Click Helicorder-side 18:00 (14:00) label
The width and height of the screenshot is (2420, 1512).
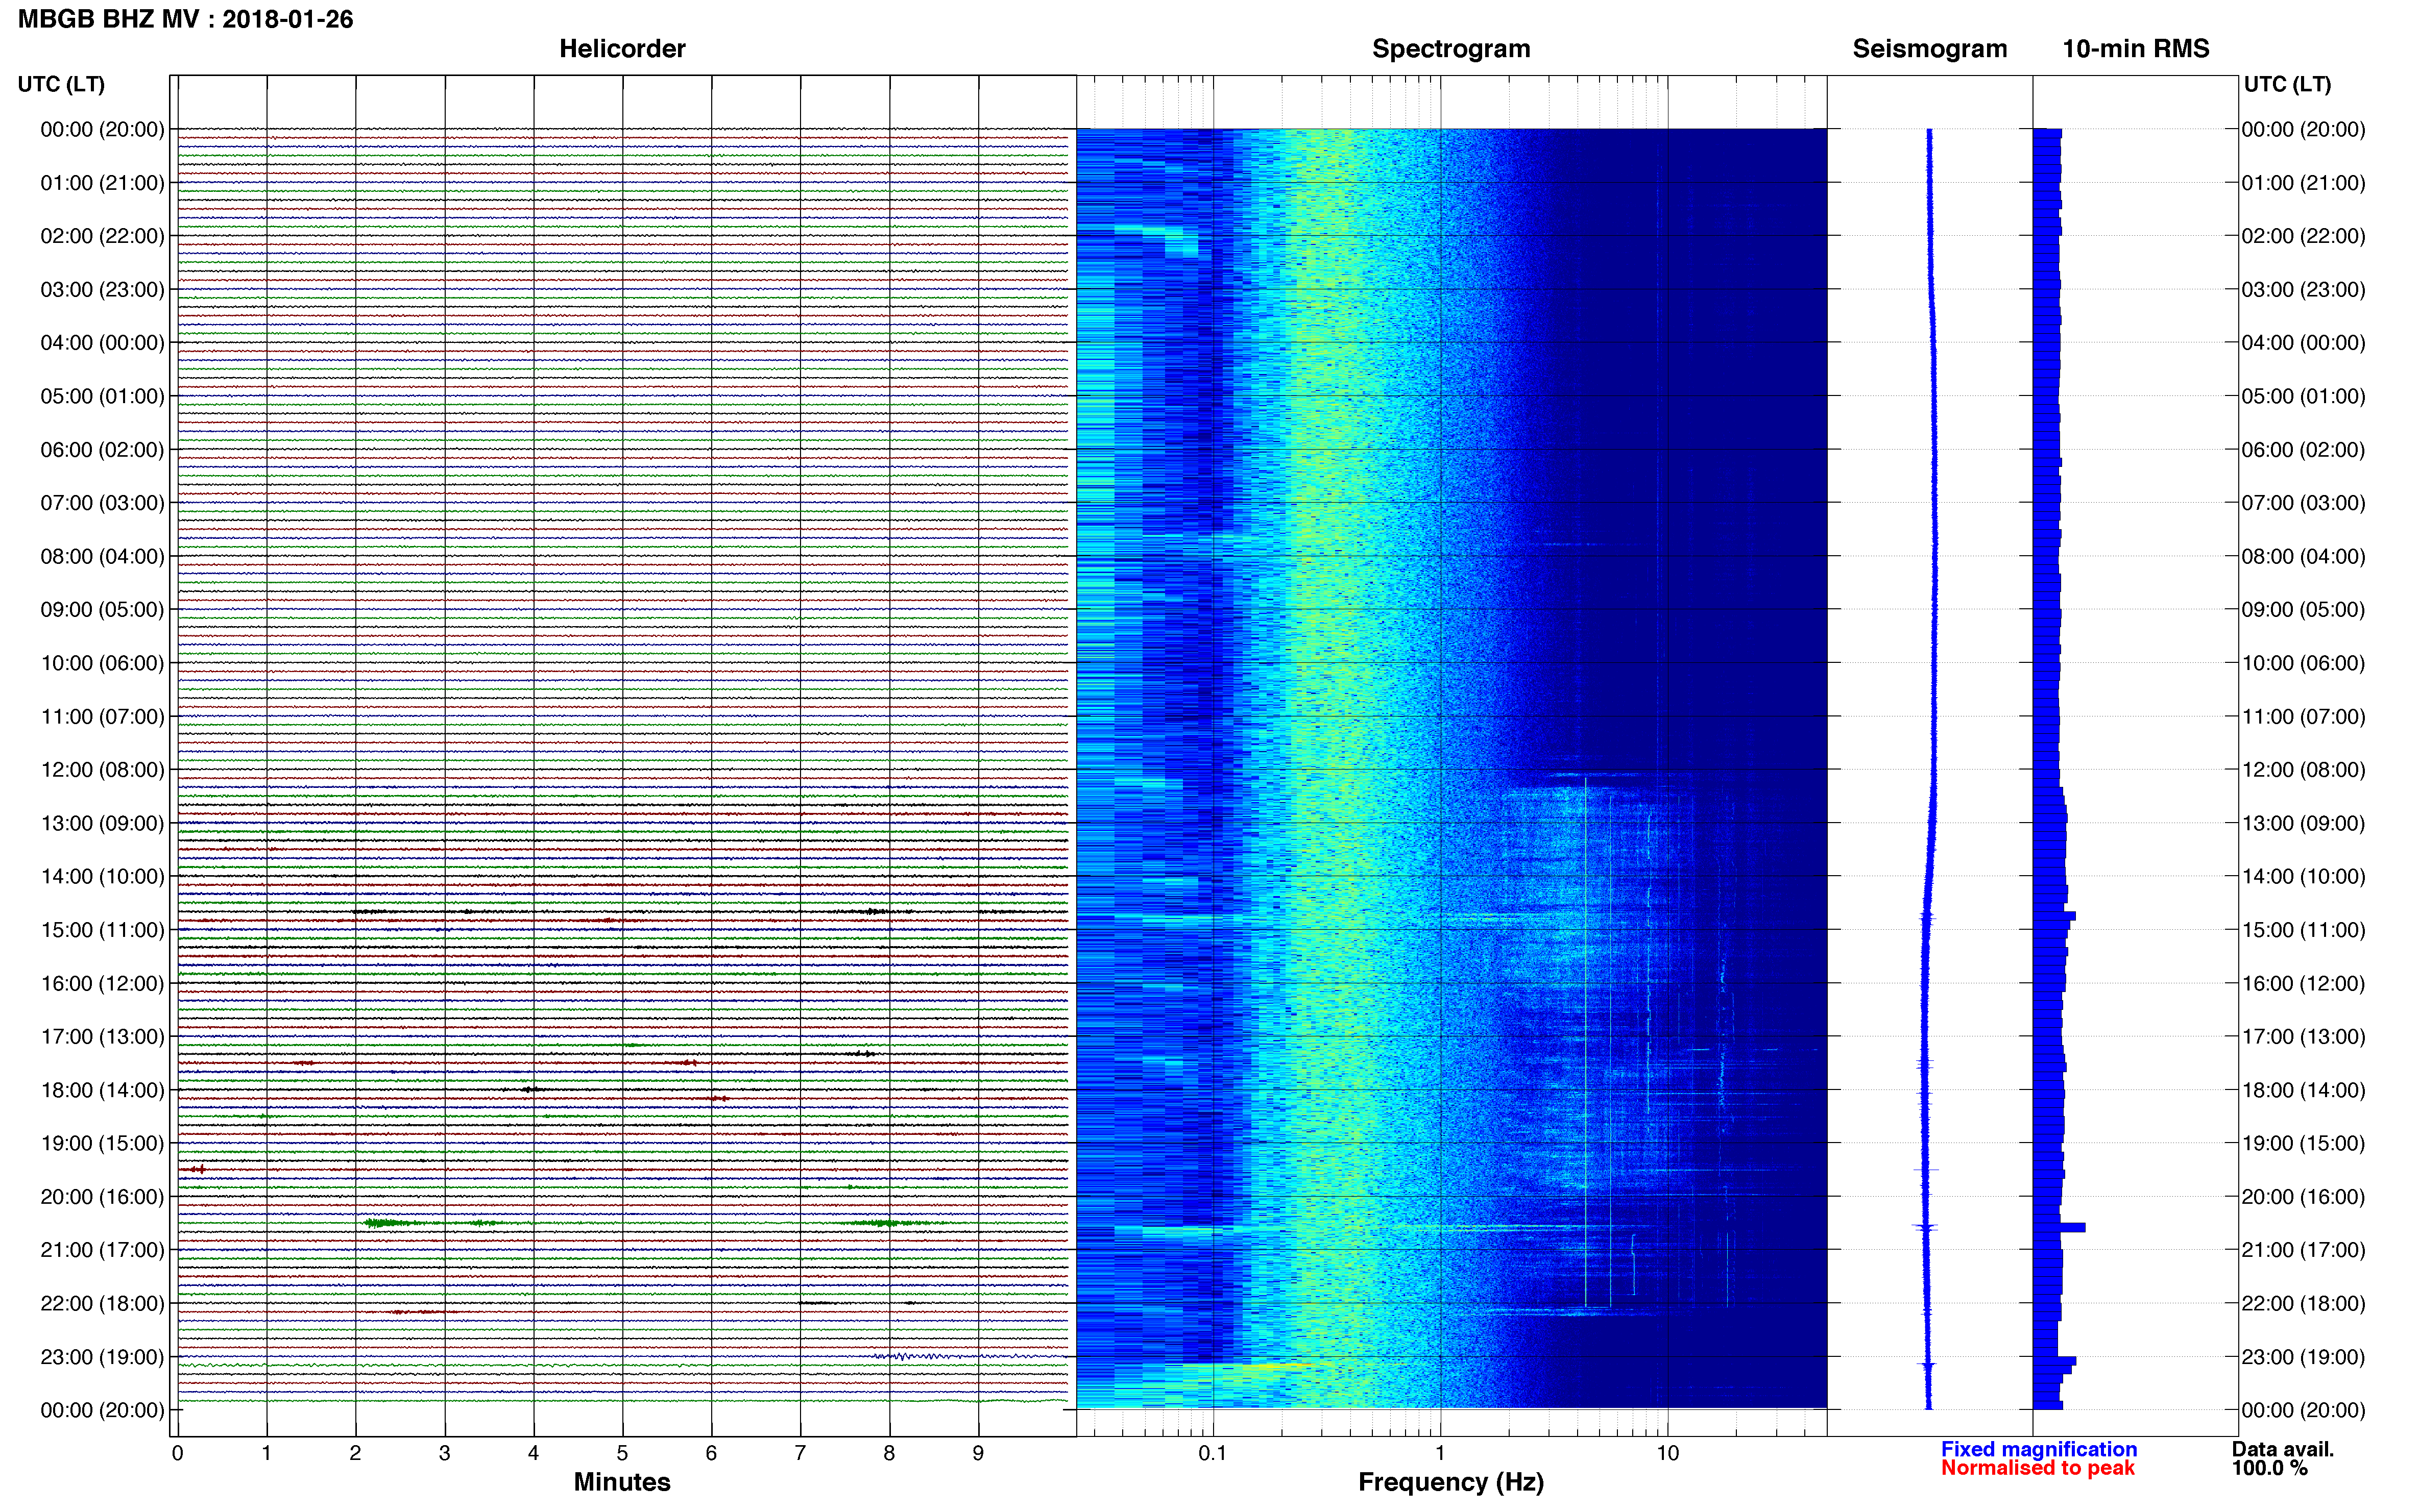pos(102,1090)
